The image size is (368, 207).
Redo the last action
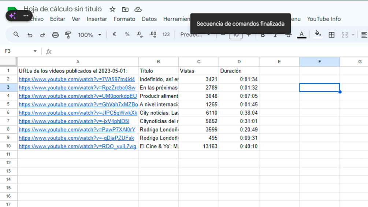coord(42,35)
